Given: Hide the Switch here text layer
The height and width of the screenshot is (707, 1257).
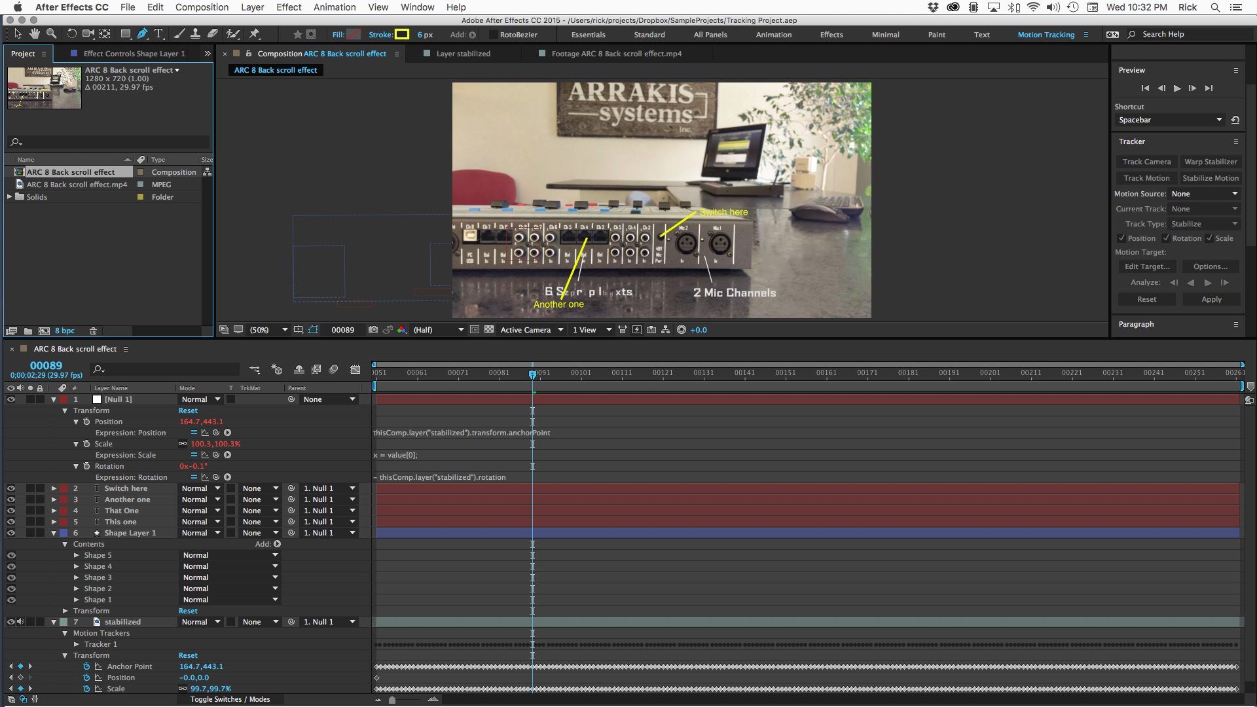Looking at the screenshot, I should (10, 488).
